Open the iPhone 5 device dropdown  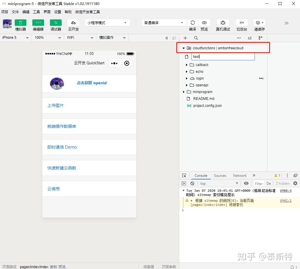pyautogui.click(x=16, y=38)
